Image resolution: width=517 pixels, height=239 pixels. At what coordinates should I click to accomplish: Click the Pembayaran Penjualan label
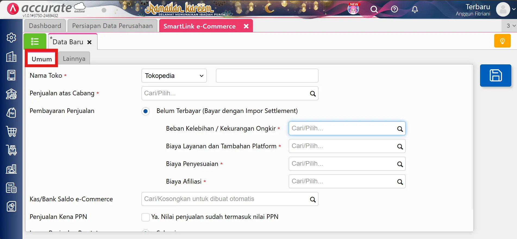[62, 111]
